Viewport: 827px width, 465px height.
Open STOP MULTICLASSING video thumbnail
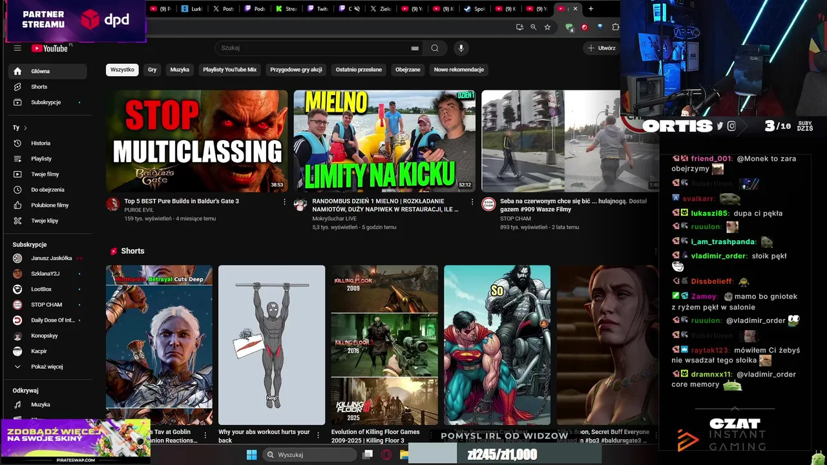[197, 141]
